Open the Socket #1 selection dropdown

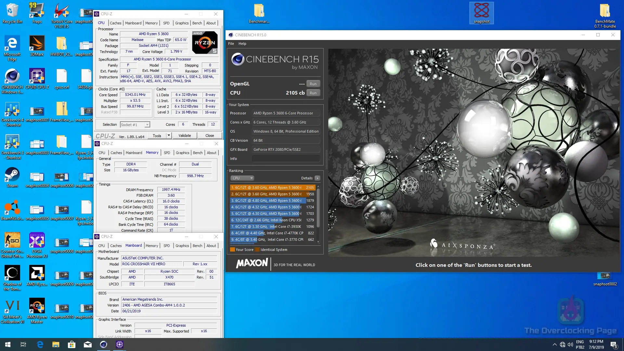(135, 125)
